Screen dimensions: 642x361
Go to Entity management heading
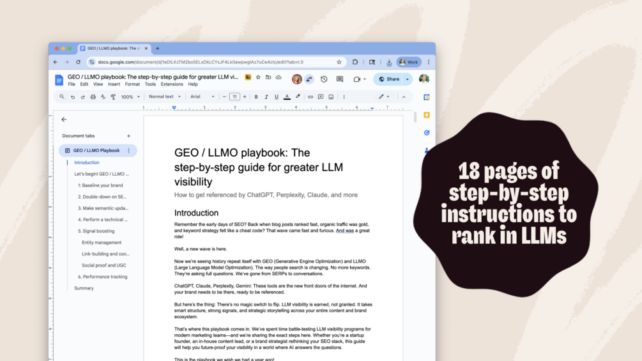pyautogui.click(x=102, y=243)
